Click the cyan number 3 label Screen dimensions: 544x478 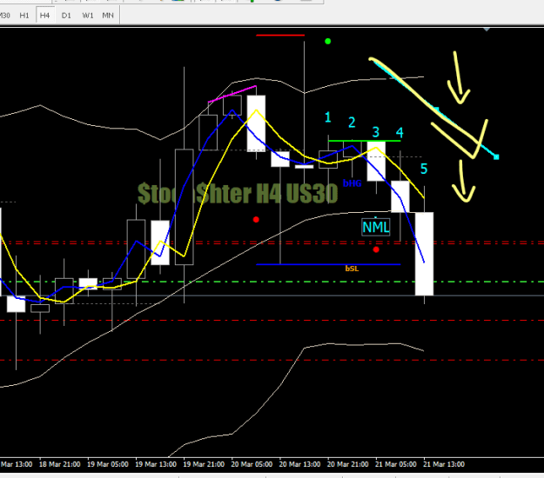(376, 132)
